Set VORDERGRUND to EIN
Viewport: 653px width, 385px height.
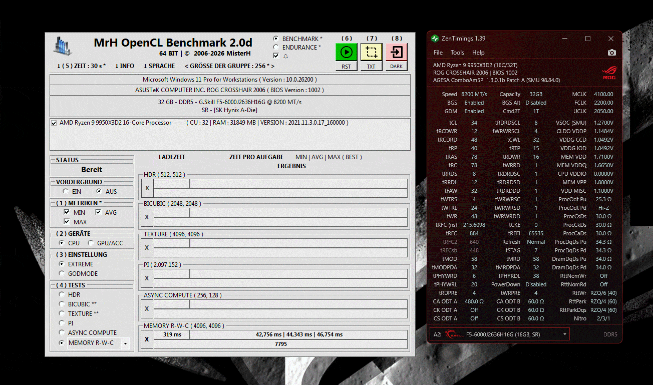click(x=66, y=191)
